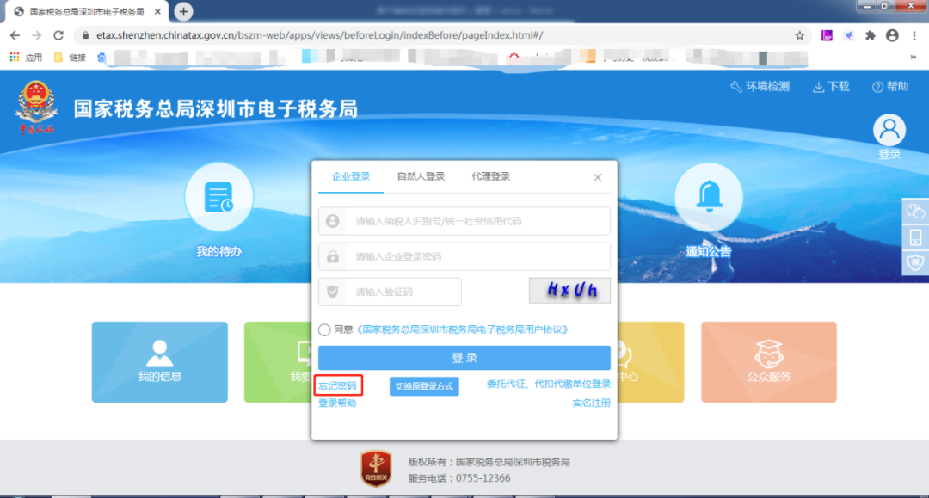Open 委托代征、代扣代缴单位登录 link
929x498 pixels.
click(549, 384)
